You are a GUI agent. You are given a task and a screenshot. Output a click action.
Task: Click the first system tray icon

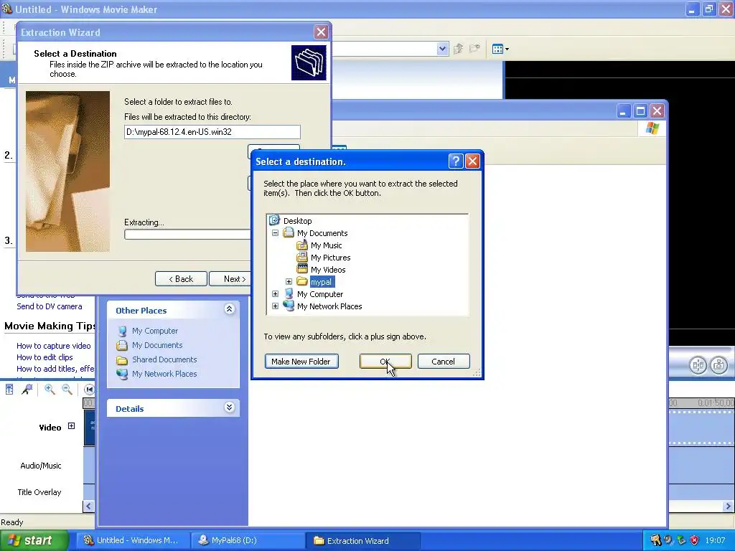[x=655, y=540]
